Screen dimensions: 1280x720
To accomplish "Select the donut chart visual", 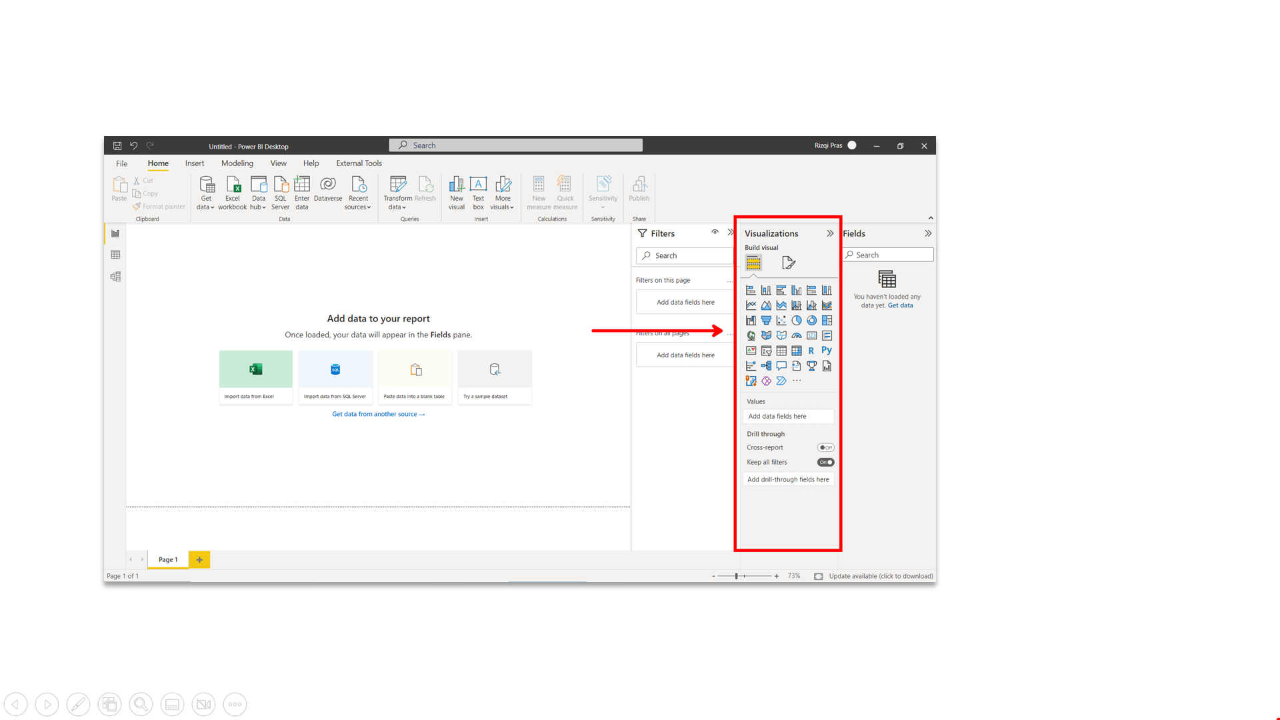I will pyautogui.click(x=811, y=320).
